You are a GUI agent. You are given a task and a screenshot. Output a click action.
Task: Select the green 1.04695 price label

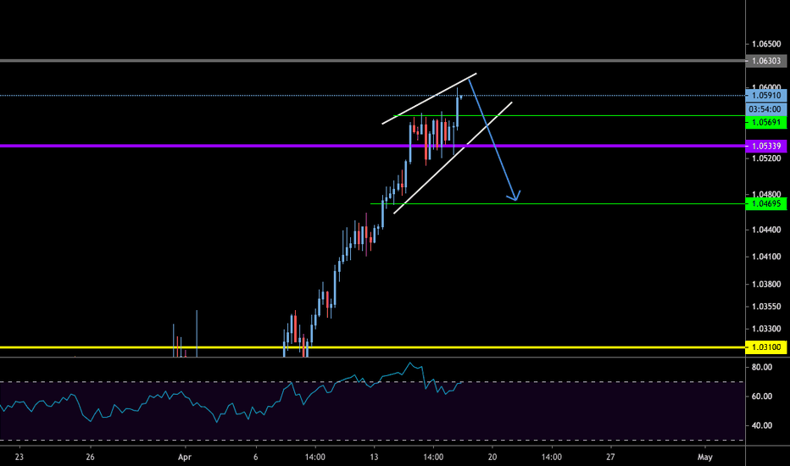(x=765, y=203)
